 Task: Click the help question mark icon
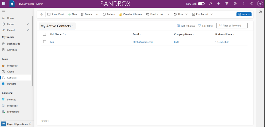243,4
